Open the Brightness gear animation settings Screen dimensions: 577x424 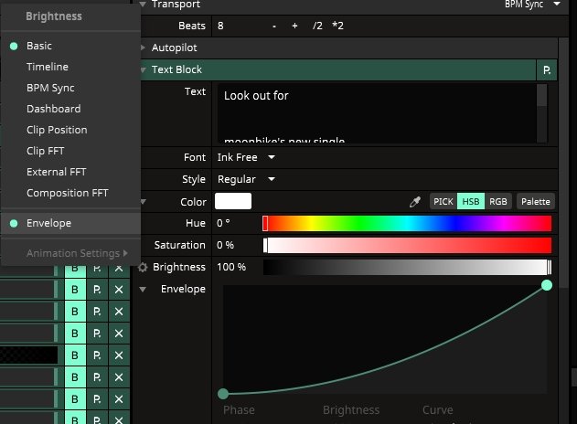pos(143,267)
